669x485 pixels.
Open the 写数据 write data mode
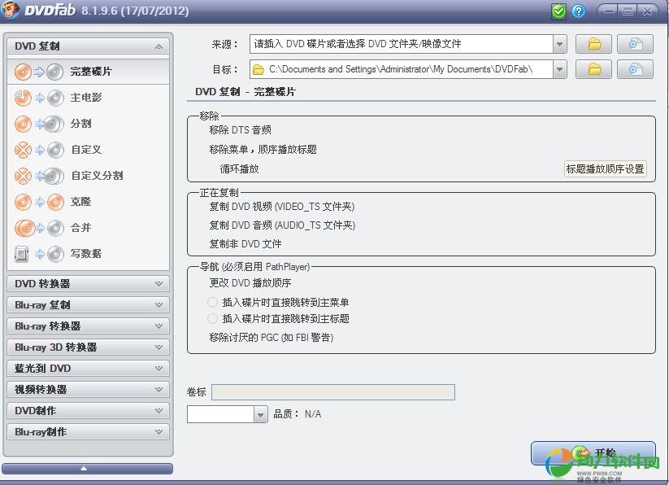(85, 254)
